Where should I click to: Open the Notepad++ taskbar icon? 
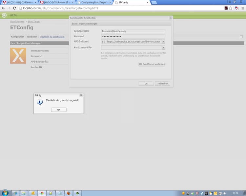(51, 193)
